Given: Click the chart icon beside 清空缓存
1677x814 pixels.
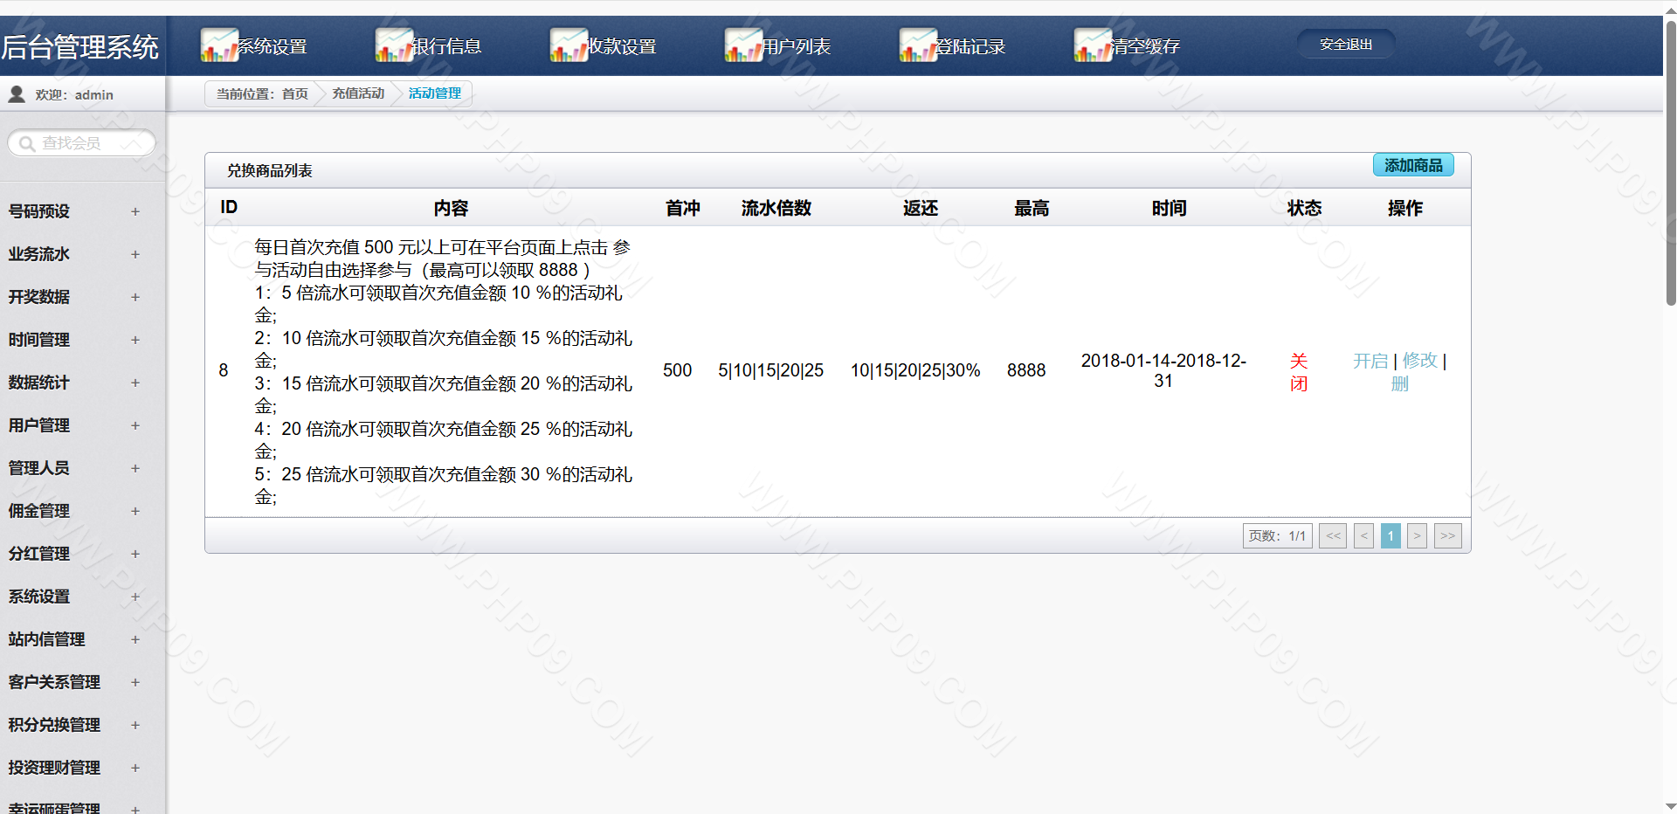Looking at the screenshot, I should click(x=1092, y=45).
